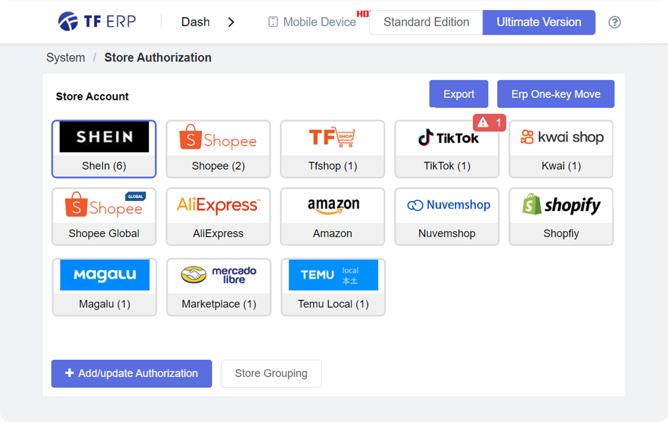Click the TikTok red warning badge

(x=489, y=122)
